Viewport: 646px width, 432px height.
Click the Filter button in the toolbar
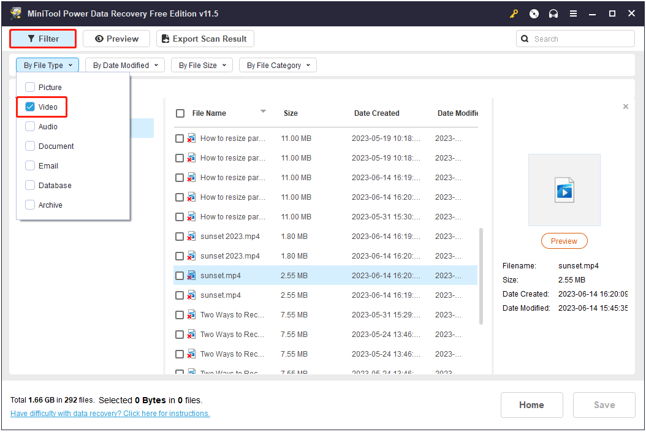click(x=43, y=39)
